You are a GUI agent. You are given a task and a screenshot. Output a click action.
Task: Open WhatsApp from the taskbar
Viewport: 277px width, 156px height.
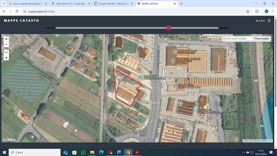click(83, 152)
